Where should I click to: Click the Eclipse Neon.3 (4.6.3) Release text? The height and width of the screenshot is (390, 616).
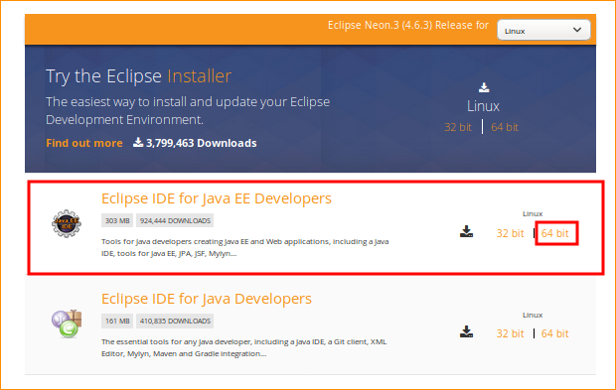[x=408, y=25]
